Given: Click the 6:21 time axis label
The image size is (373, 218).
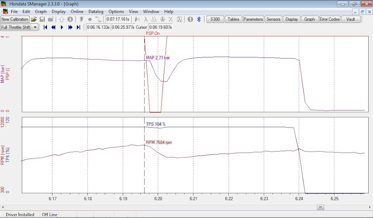Looking at the screenshot, I should tap(193, 199).
